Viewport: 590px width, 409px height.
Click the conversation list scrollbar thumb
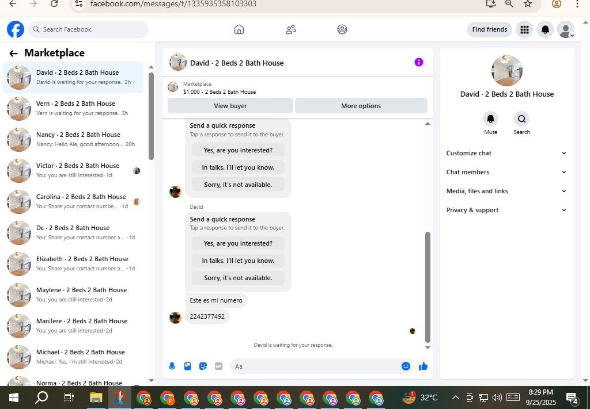[152, 116]
